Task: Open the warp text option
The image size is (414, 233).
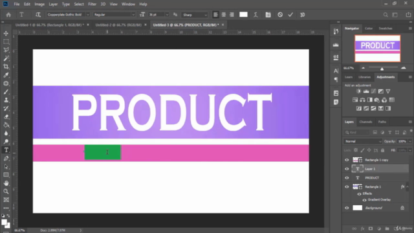Action: coord(256,15)
